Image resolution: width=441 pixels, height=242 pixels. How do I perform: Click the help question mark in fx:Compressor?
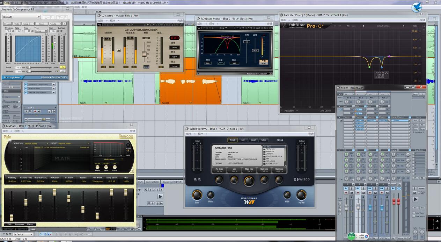tap(65, 24)
